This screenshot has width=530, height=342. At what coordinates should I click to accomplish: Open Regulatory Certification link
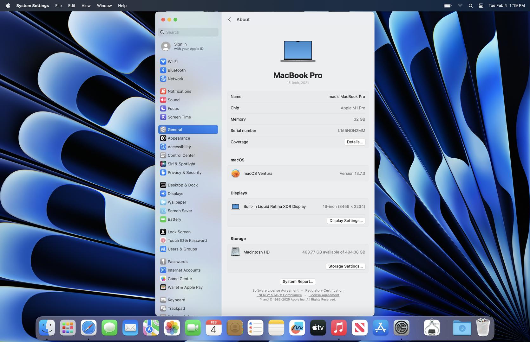point(324,290)
